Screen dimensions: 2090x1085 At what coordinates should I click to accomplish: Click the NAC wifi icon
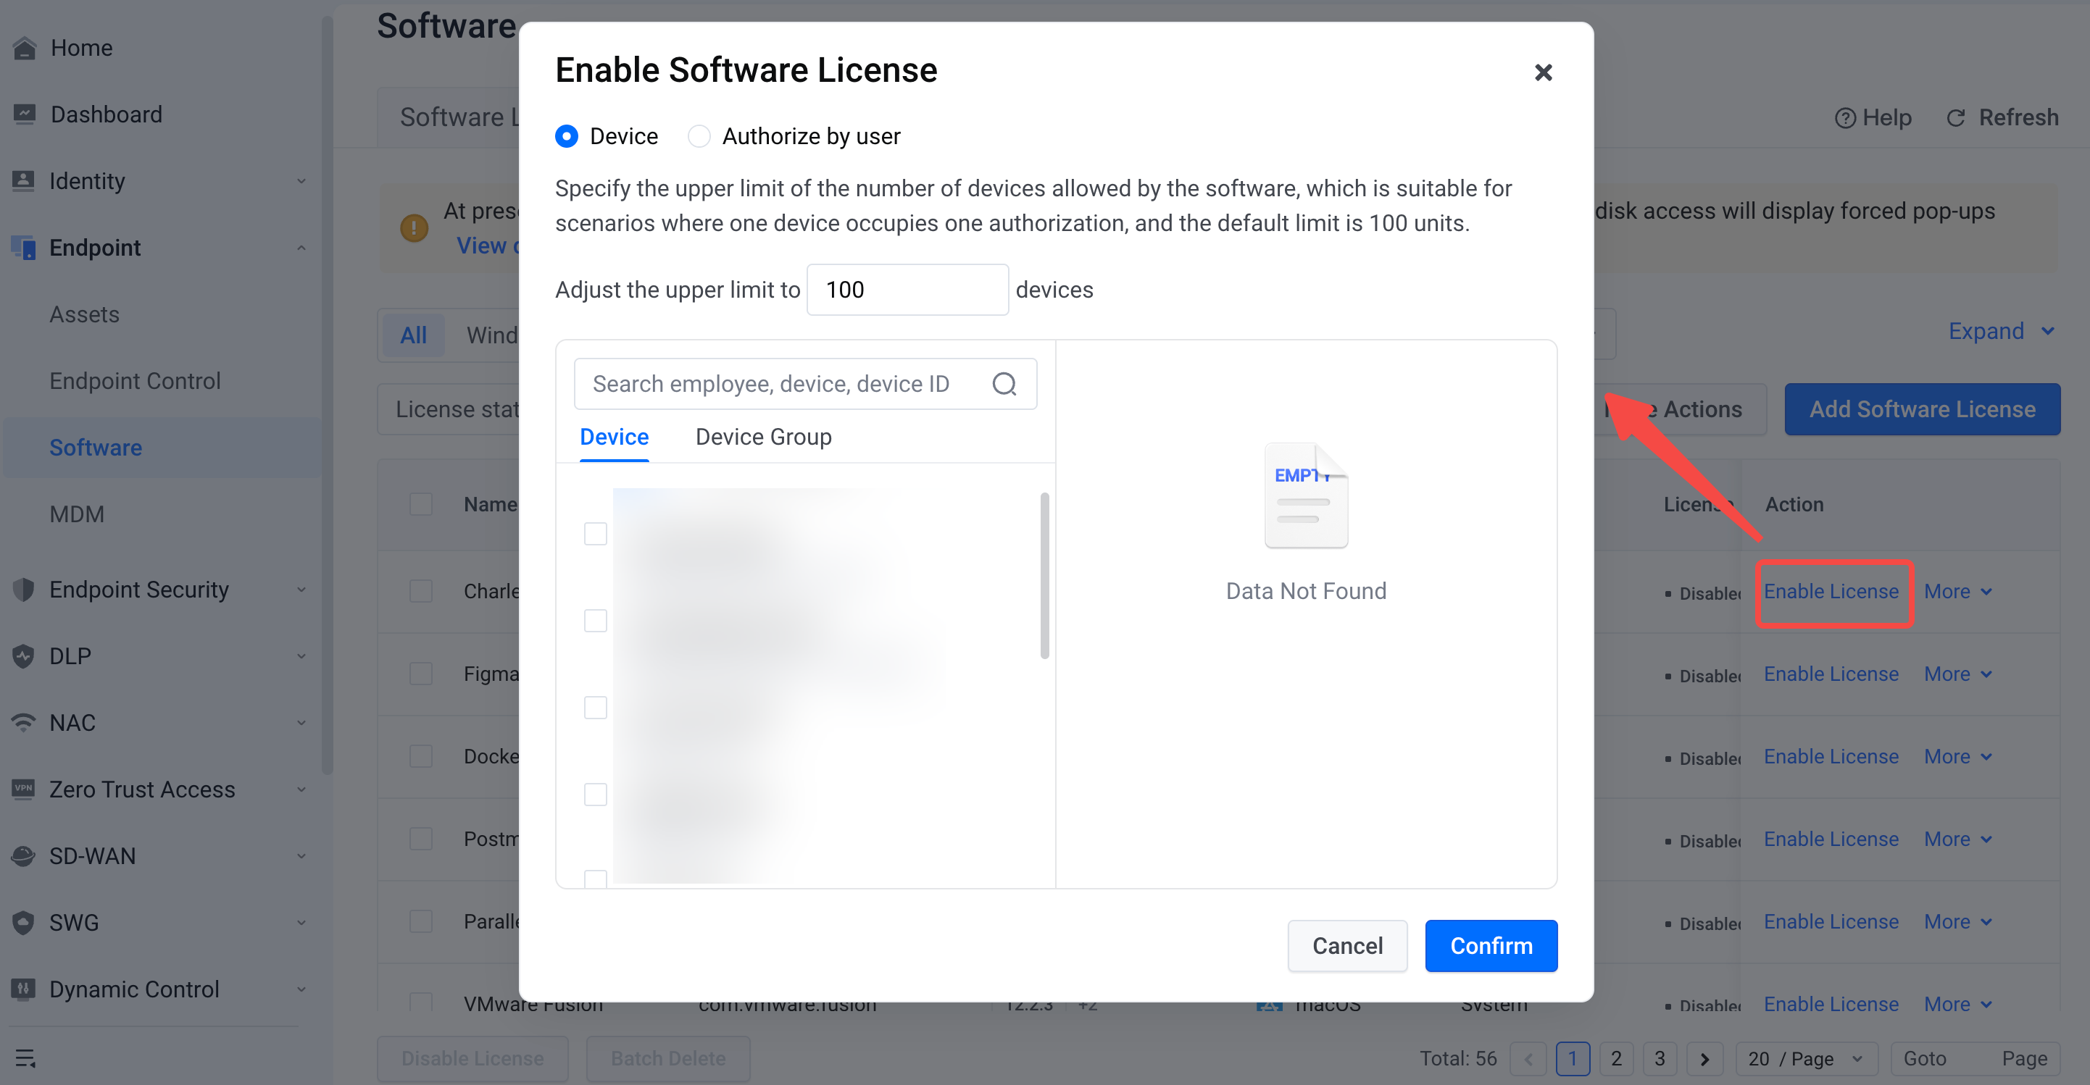coord(25,721)
